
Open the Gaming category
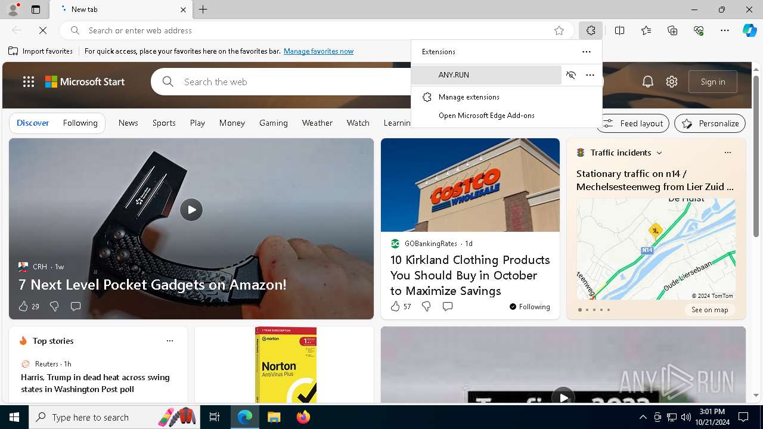click(274, 123)
